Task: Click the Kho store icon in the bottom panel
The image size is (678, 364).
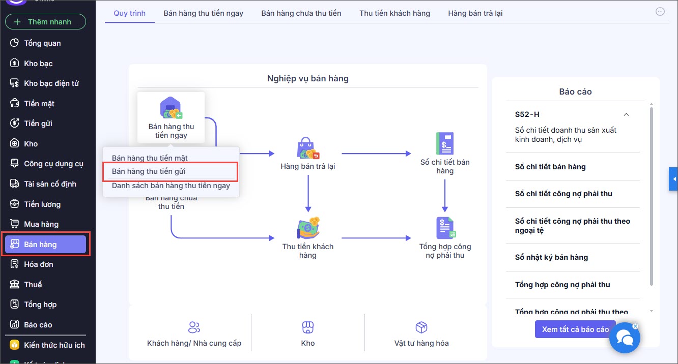Action: [308, 327]
